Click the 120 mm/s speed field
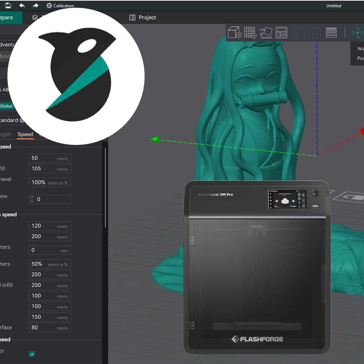The width and height of the screenshot is (364, 364). [50, 226]
